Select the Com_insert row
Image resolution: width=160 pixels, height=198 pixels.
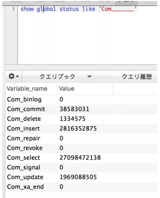81,129
